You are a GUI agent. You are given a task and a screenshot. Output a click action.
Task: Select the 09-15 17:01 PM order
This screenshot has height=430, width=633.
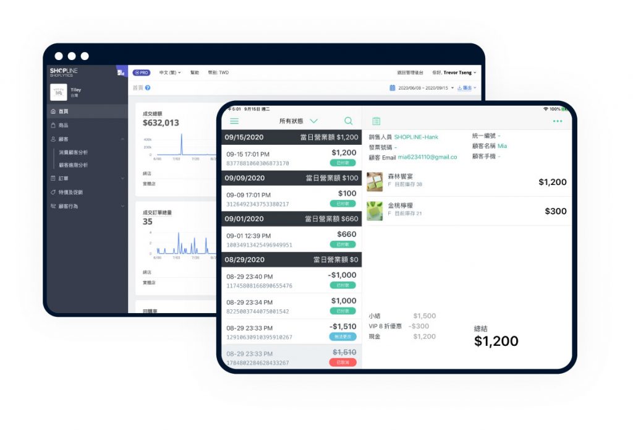pyautogui.click(x=292, y=158)
